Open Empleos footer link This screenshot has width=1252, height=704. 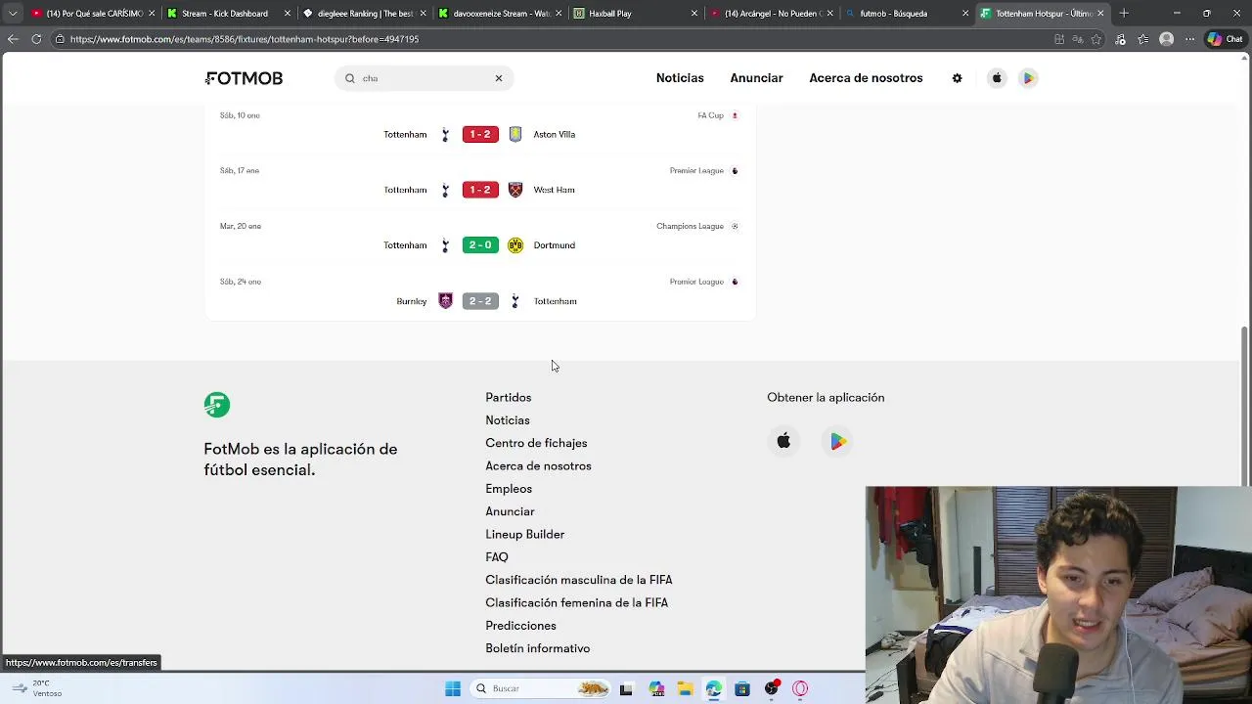pos(509,489)
